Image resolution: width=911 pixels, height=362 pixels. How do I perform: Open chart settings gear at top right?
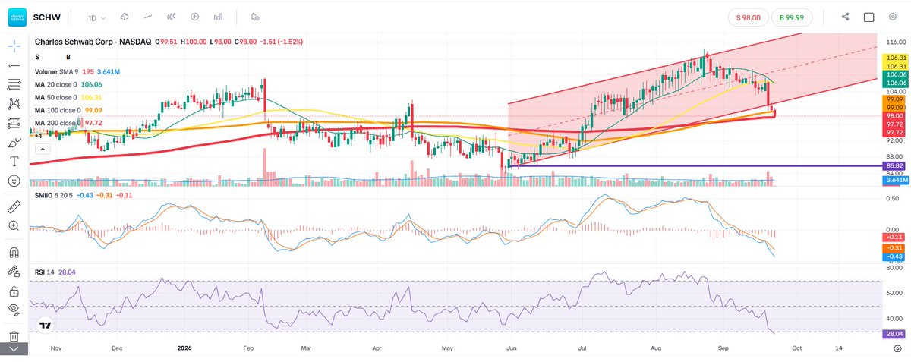point(894,17)
